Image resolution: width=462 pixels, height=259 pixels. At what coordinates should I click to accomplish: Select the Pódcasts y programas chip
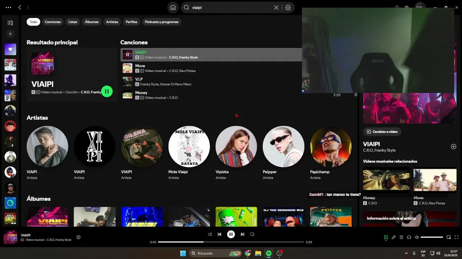coord(162,22)
